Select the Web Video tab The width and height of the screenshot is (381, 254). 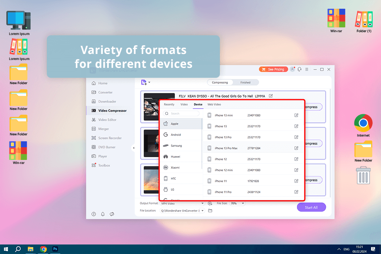point(214,104)
